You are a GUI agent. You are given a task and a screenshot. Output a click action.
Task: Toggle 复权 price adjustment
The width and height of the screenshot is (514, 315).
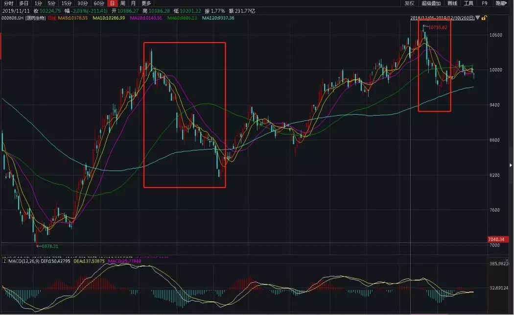(x=409, y=3)
